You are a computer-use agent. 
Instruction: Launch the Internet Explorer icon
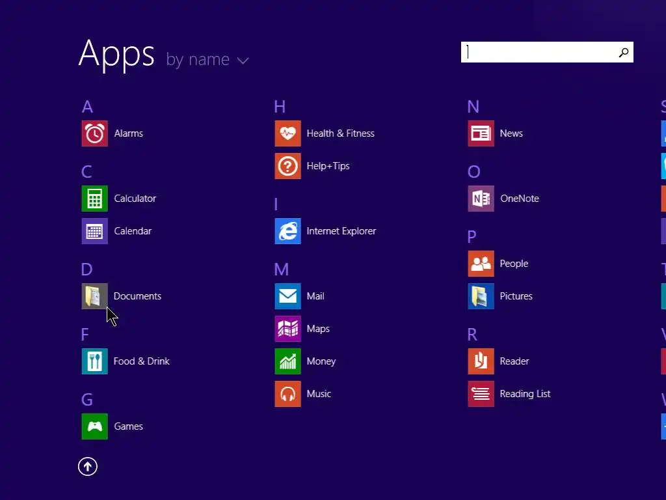287,231
